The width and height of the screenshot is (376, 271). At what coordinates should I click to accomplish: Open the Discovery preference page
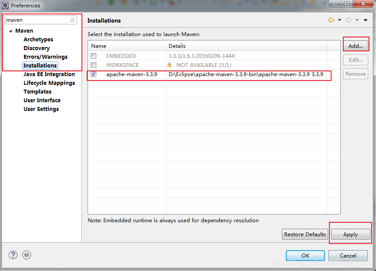37,48
